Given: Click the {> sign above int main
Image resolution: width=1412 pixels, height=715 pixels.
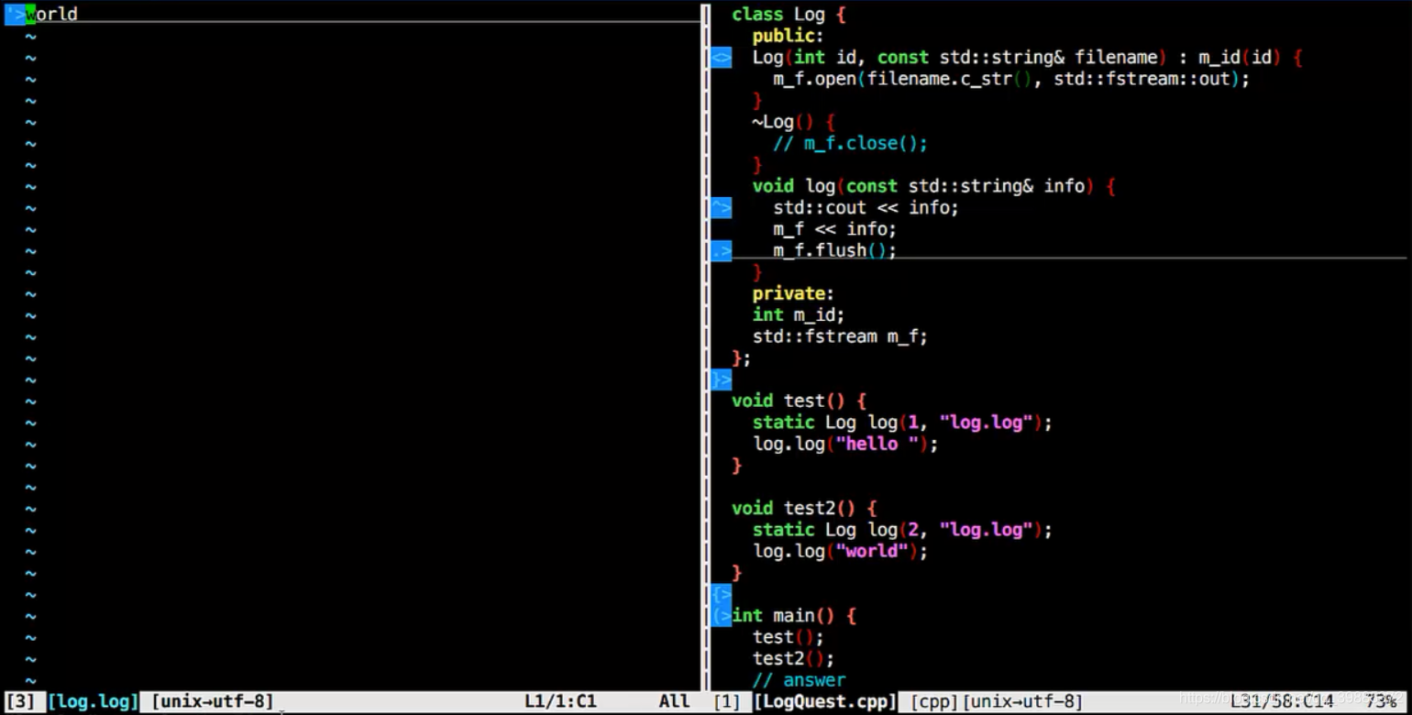Looking at the screenshot, I should [x=722, y=594].
